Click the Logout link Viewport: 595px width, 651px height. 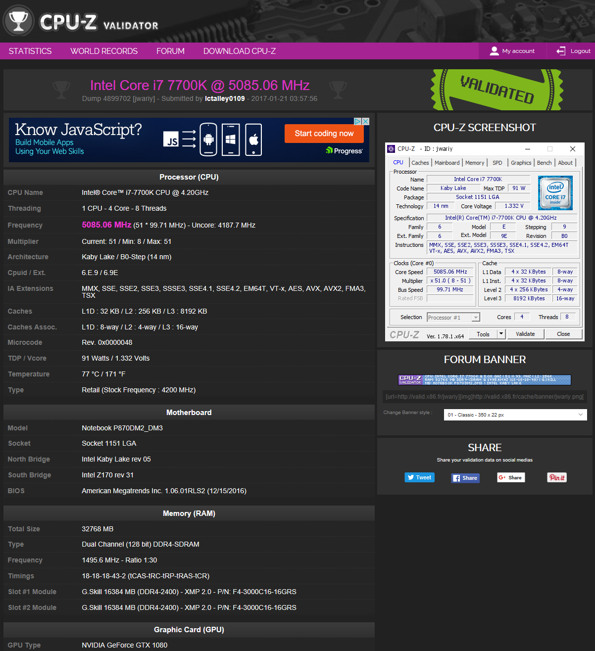[573, 51]
